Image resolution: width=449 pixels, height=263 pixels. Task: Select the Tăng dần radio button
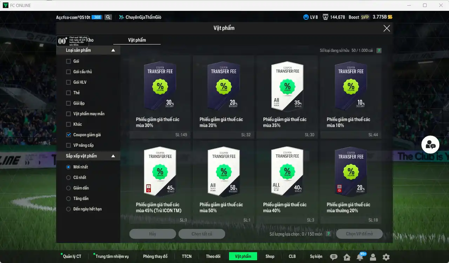pyautogui.click(x=68, y=199)
